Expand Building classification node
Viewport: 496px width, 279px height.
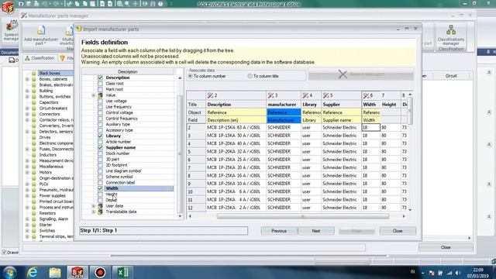click(27, 91)
